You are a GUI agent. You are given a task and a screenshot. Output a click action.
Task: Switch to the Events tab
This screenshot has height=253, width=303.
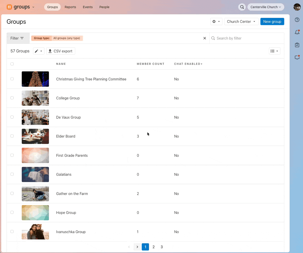click(x=88, y=7)
